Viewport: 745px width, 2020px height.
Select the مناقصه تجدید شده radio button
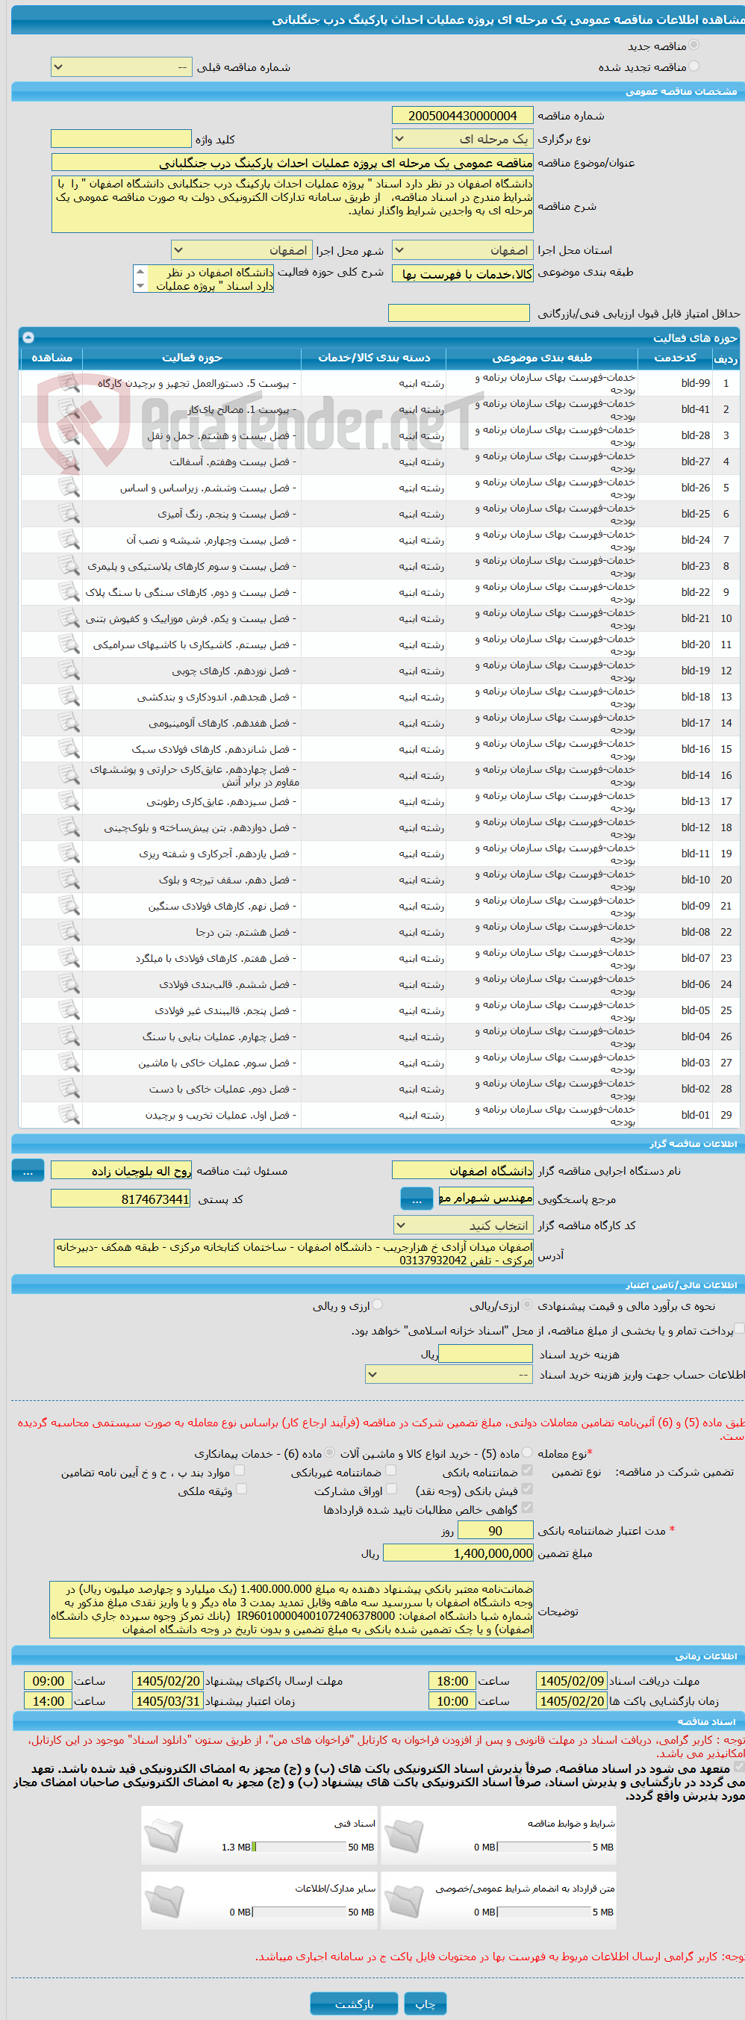tap(694, 66)
